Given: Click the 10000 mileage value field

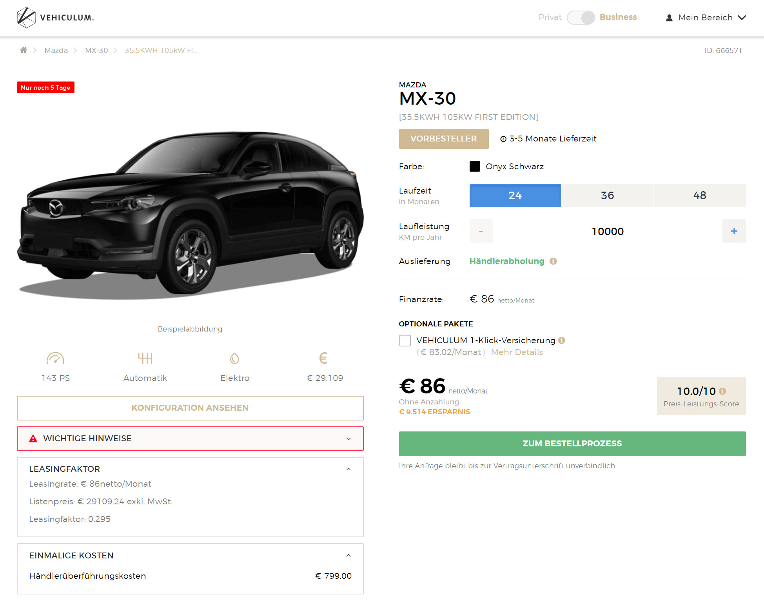Looking at the screenshot, I should pyautogui.click(x=608, y=231).
